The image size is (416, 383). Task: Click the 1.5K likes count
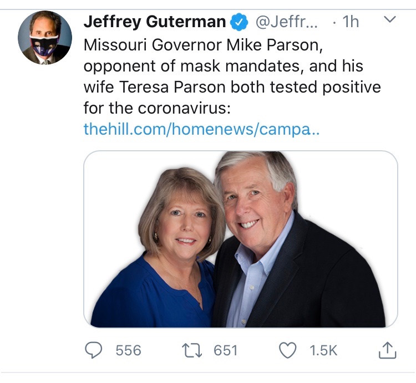[322, 350]
